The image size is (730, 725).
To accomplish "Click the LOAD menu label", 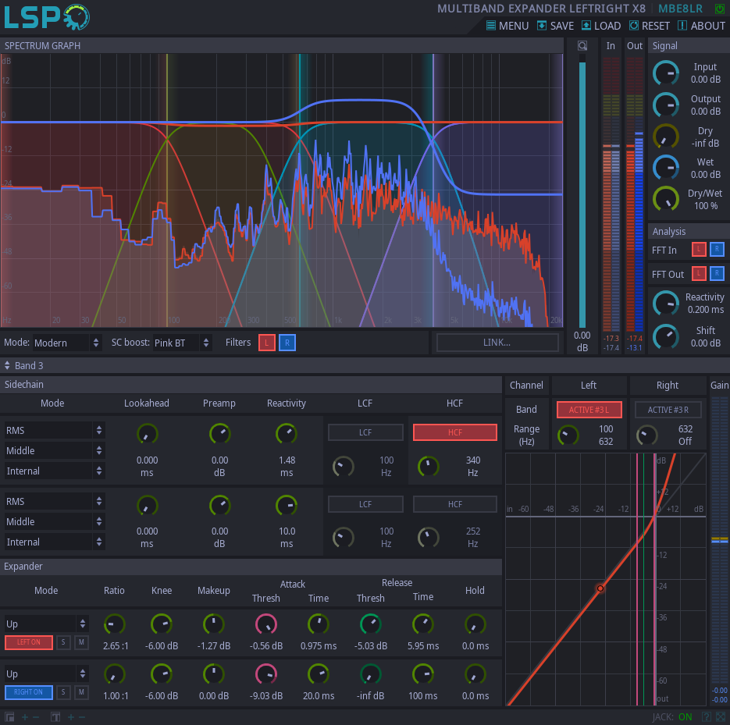I will click(x=607, y=26).
